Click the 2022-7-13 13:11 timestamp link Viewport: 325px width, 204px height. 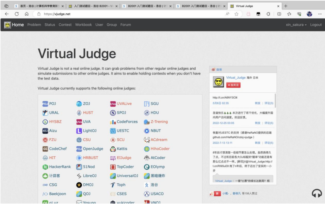(223, 143)
